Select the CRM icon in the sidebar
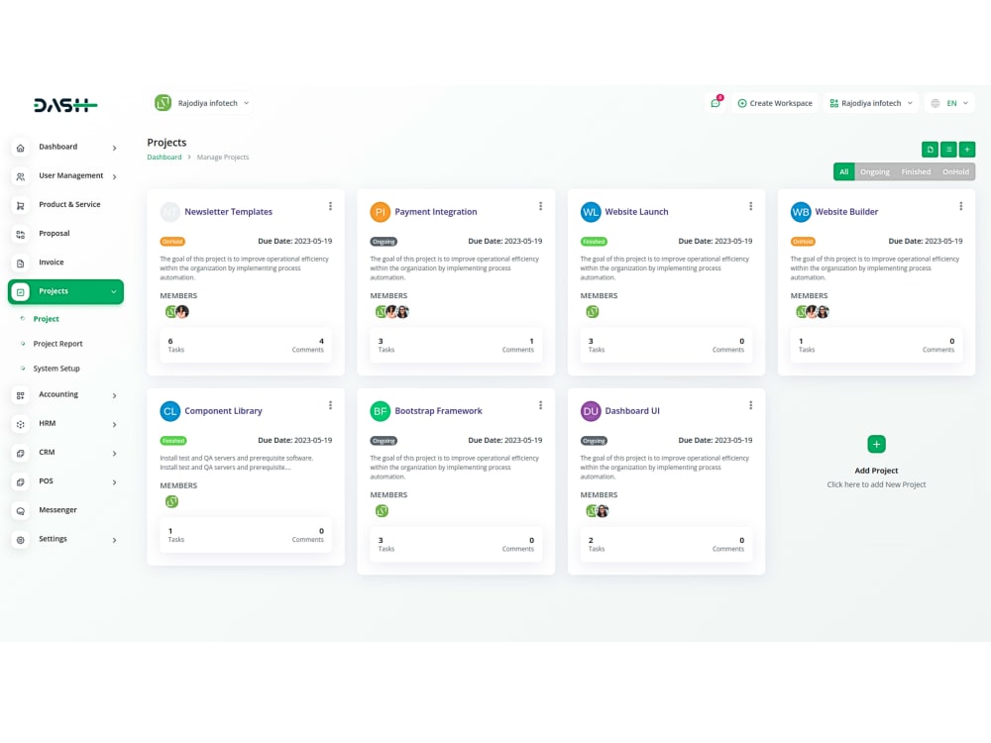991x743 pixels. (21, 452)
